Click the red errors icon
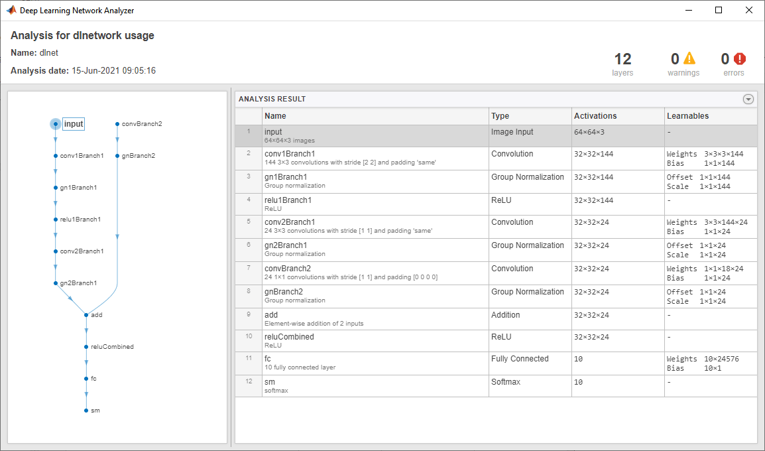The width and height of the screenshot is (765, 451). pos(740,59)
